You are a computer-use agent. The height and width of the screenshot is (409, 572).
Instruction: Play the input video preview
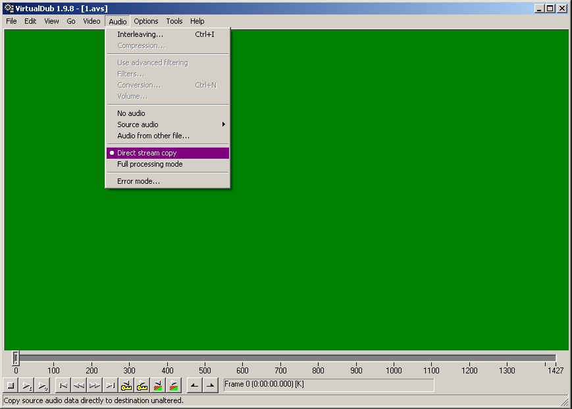click(x=27, y=385)
